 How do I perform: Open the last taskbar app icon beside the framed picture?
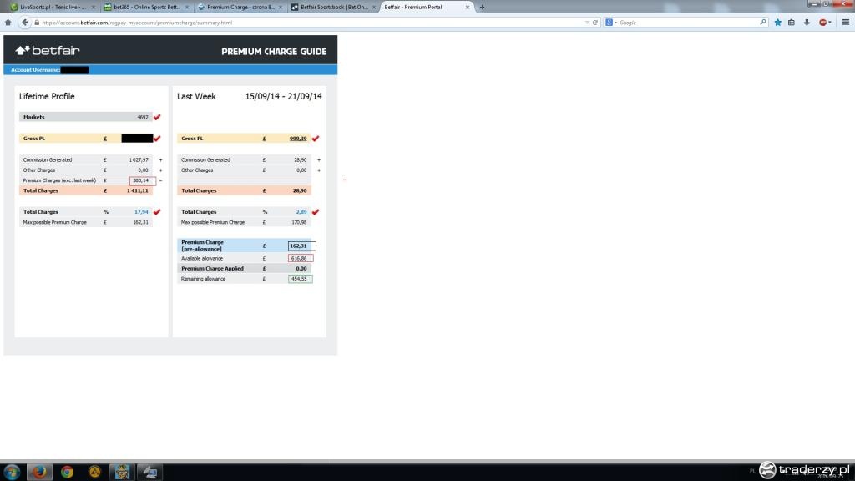point(149,472)
